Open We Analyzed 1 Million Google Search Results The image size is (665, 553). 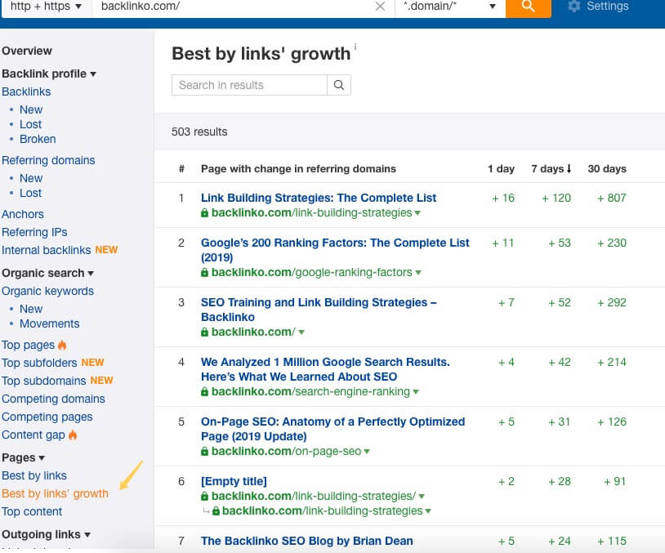tap(325, 369)
